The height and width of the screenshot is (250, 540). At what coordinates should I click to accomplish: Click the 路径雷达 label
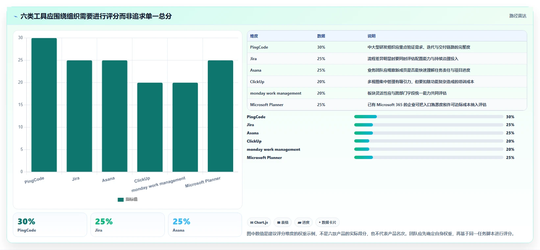pyautogui.click(x=518, y=16)
